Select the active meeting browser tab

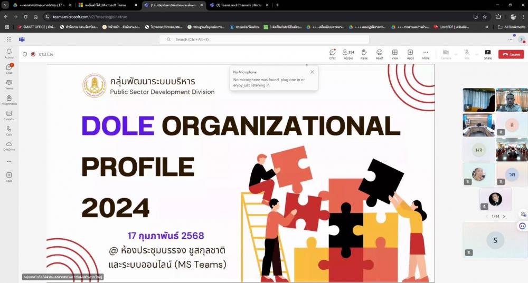pos(174,5)
